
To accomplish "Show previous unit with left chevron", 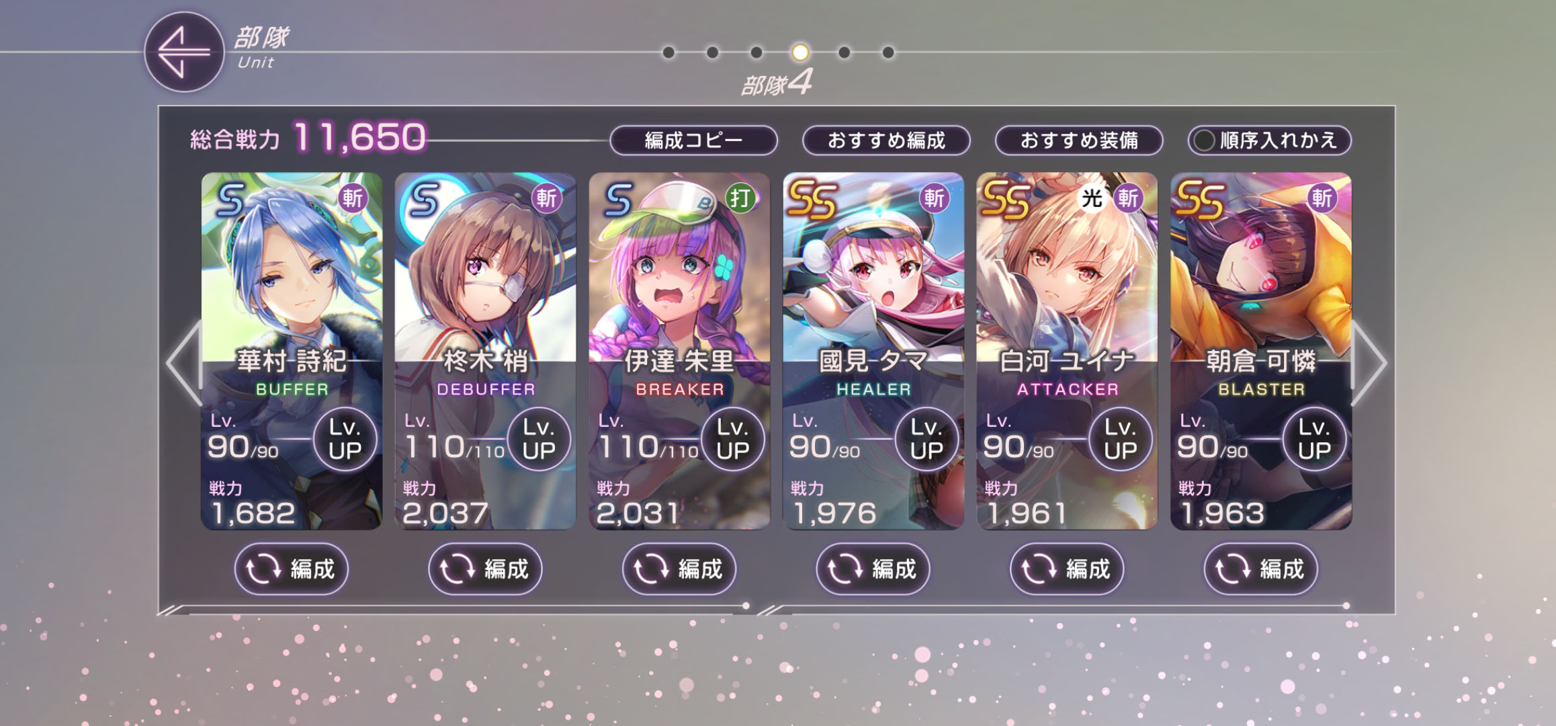I will point(184,363).
